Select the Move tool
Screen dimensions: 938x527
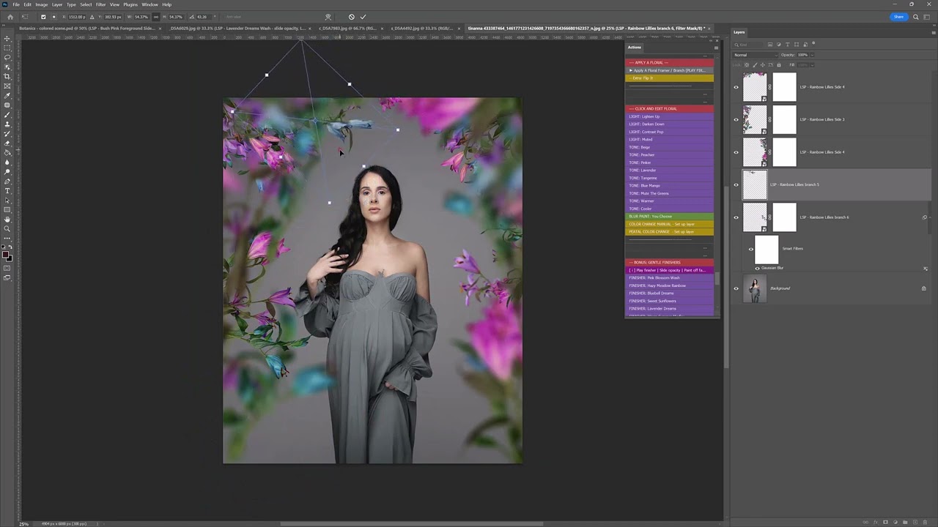(x=7, y=38)
